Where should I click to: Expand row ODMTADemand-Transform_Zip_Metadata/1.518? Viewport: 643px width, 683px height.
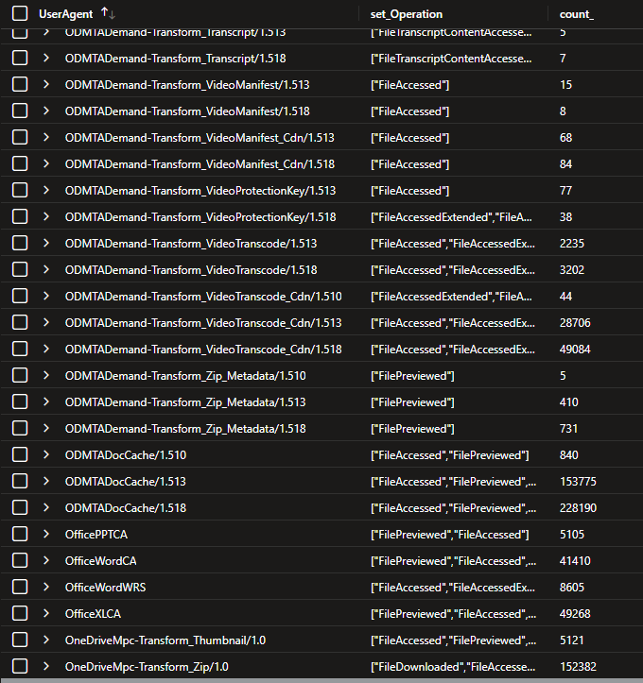click(x=46, y=429)
